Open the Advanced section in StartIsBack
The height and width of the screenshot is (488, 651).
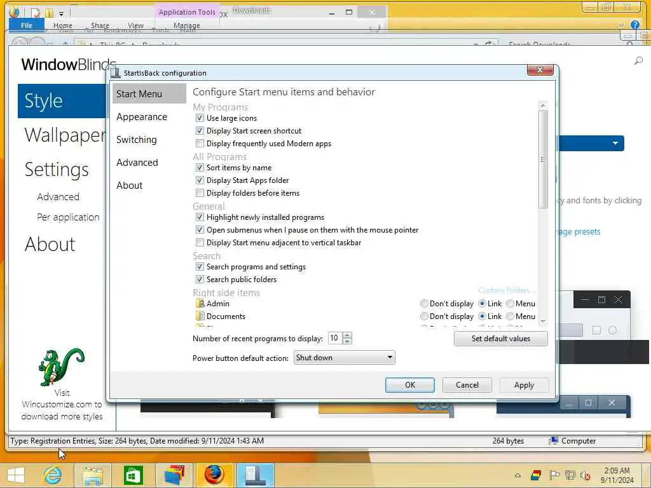coord(137,163)
